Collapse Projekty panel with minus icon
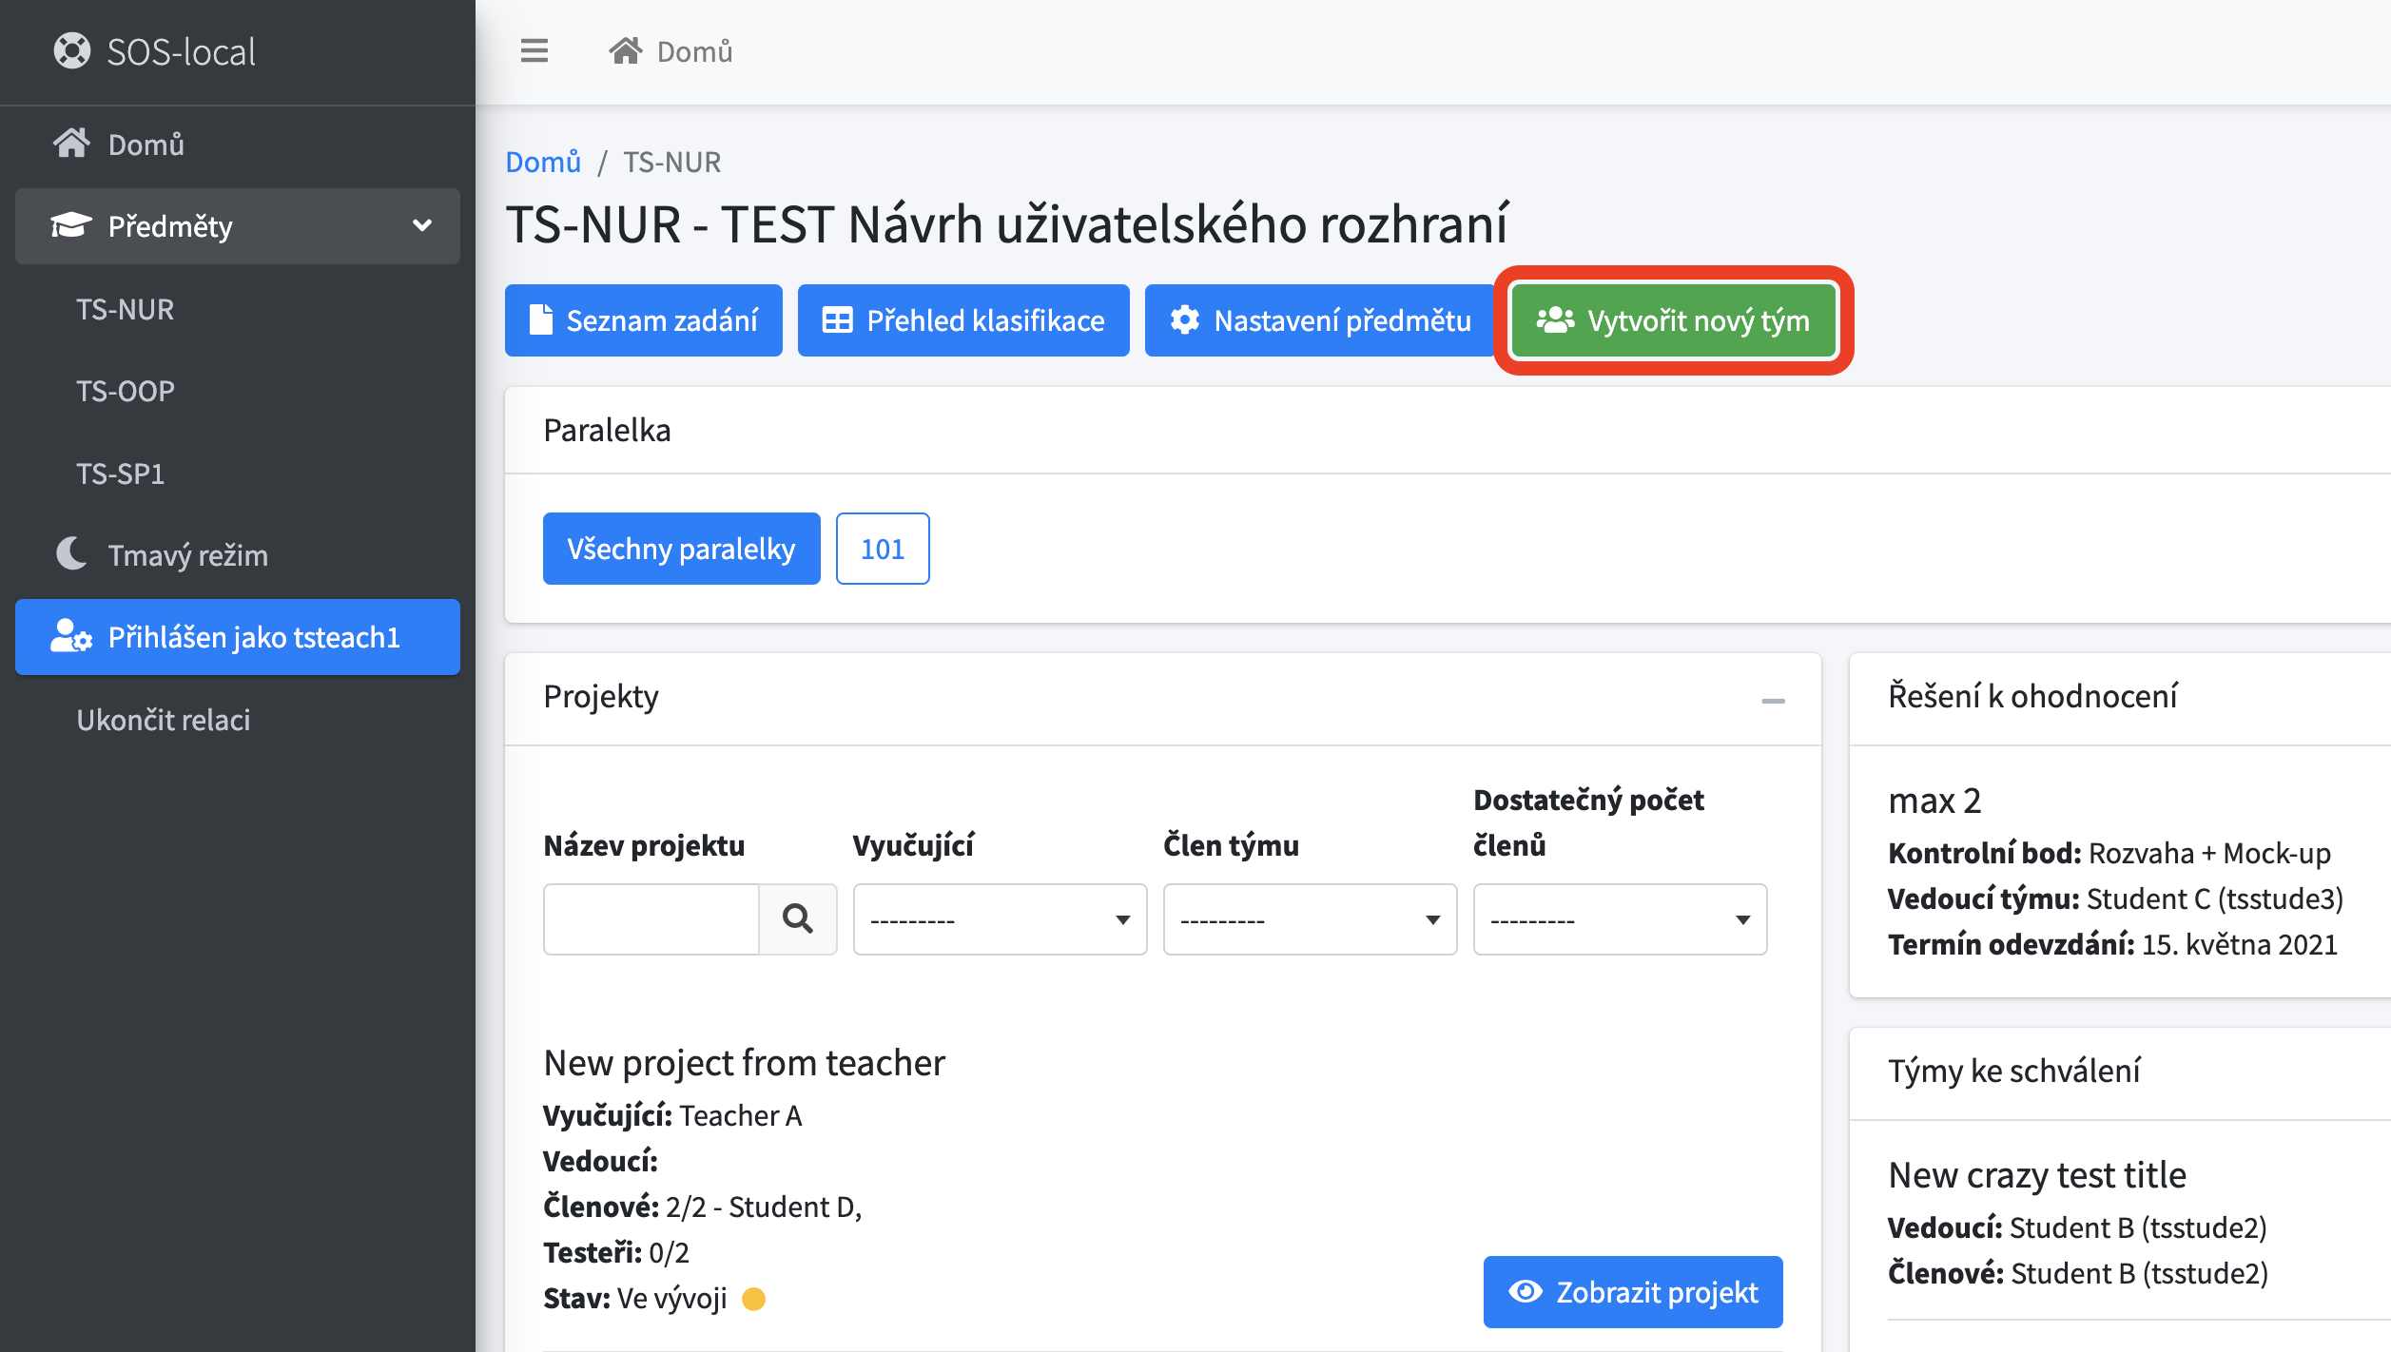The width and height of the screenshot is (2391, 1352). pos(1773,701)
